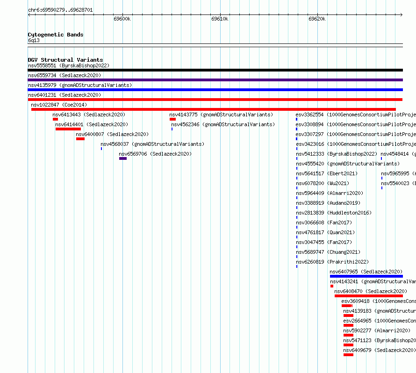The height and width of the screenshot is (373, 416).
Task: Open nsv5902277 (Almarri2020) label
Action: [377, 330]
